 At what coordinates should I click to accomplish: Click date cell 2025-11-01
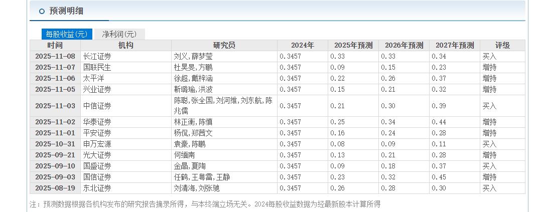pyautogui.click(x=55, y=133)
